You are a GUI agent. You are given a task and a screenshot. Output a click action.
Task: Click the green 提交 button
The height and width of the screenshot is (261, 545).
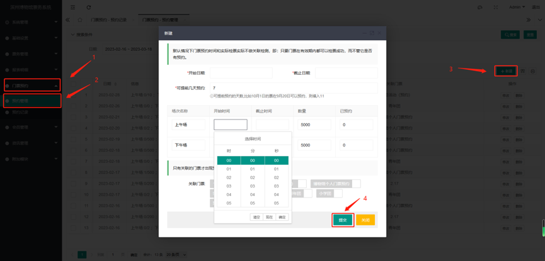pyautogui.click(x=343, y=220)
